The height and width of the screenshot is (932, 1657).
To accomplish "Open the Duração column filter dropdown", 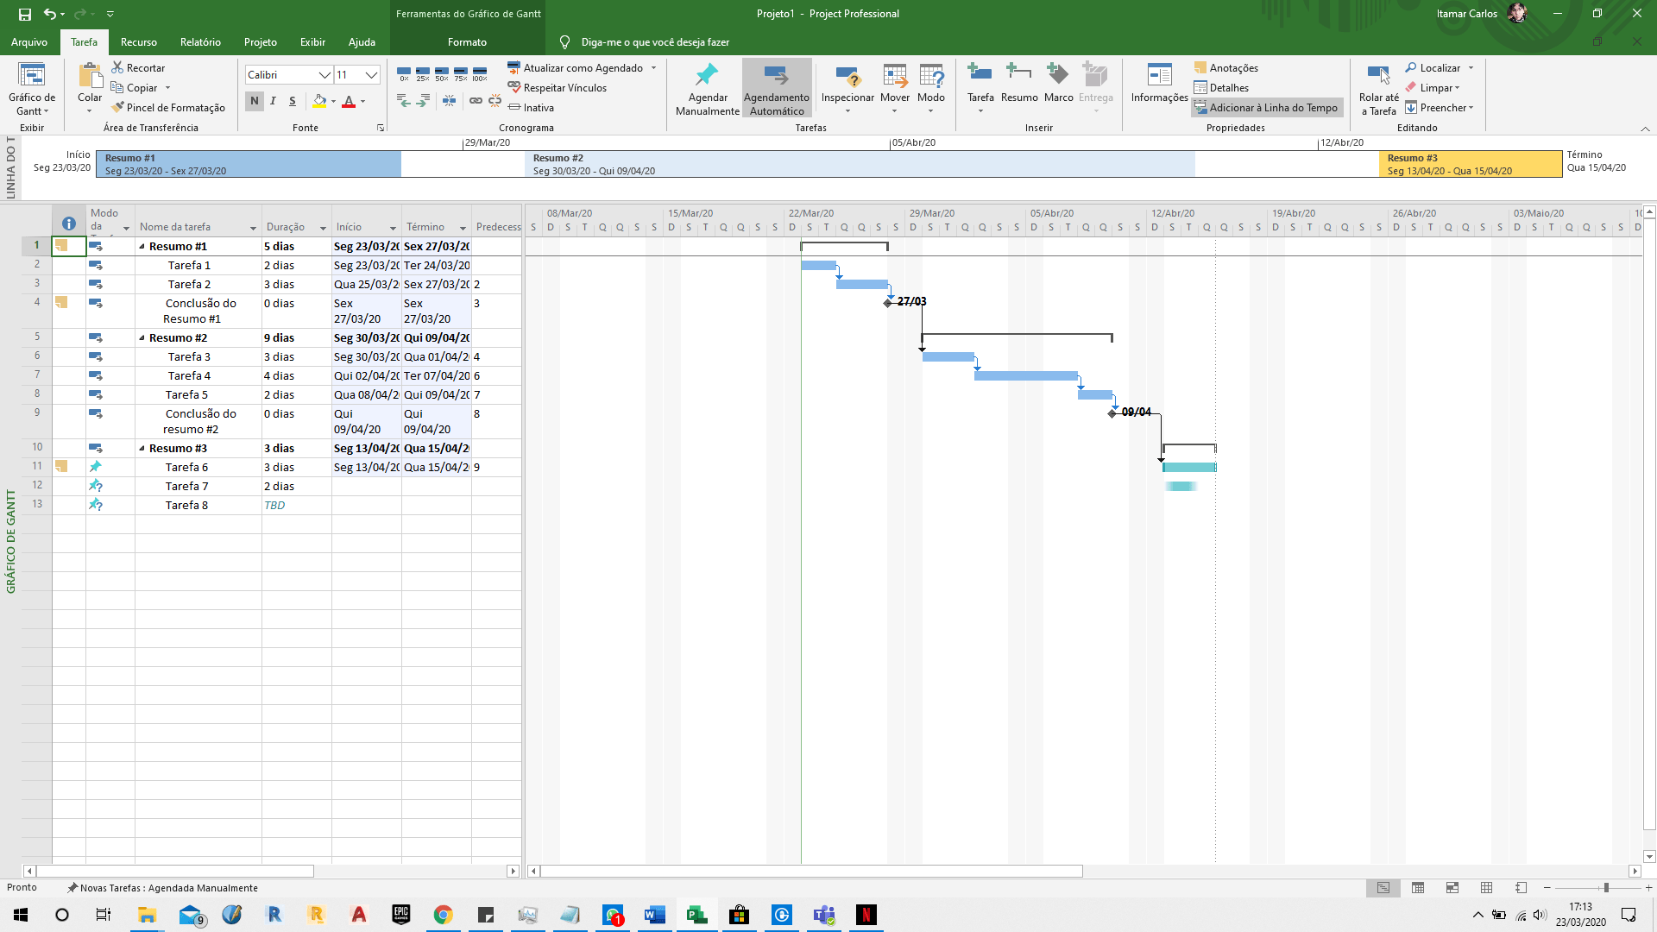I will point(323,228).
